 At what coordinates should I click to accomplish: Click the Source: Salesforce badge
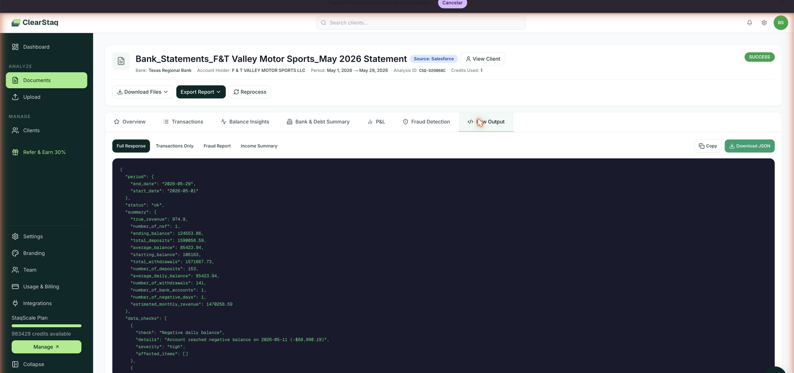434,59
